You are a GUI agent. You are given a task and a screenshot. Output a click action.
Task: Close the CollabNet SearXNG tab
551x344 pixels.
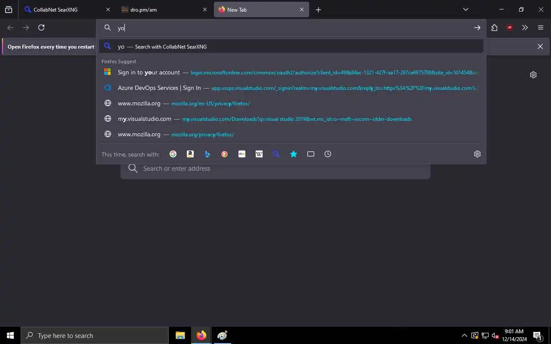(x=108, y=9)
